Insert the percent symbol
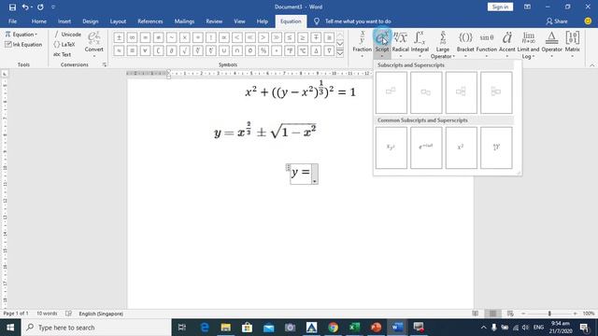The width and height of the screenshot is (598, 336). point(263,50)
